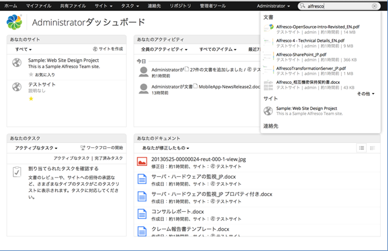Expand the 全員のアクティビティ filter
The image size is (388, 251).
pos(164,49)
